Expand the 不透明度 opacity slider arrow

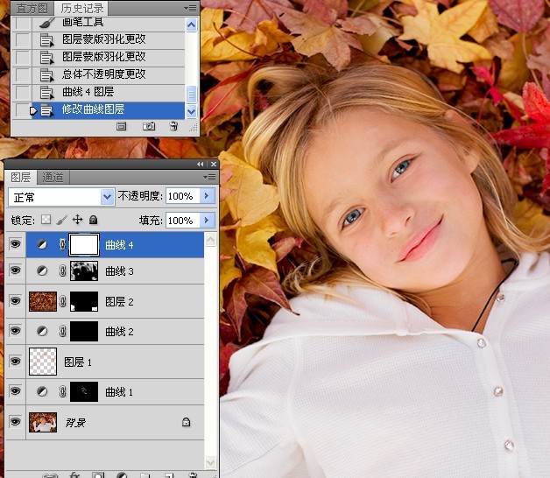coord(207,196)
